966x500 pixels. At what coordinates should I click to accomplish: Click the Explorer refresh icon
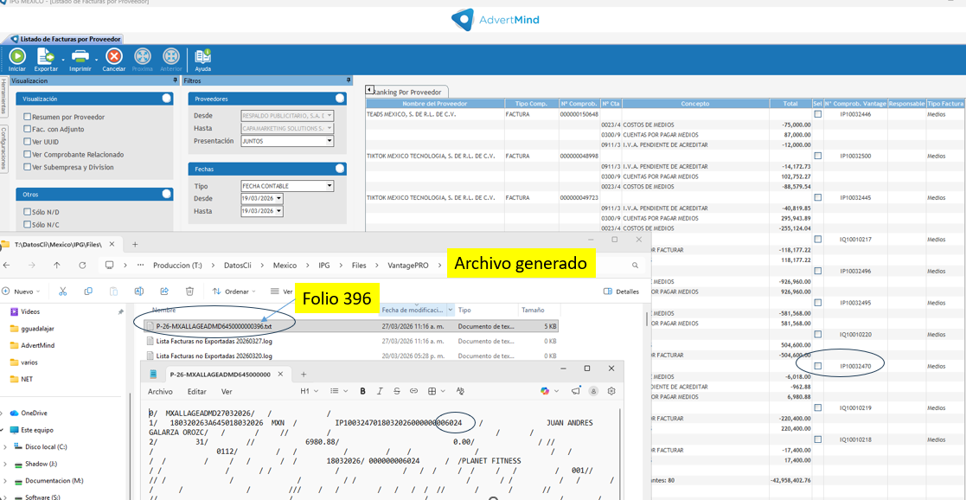point(82,265)
